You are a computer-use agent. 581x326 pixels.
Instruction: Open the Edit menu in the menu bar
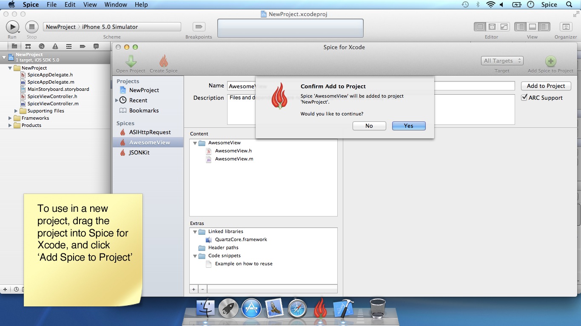coord(70,5)
